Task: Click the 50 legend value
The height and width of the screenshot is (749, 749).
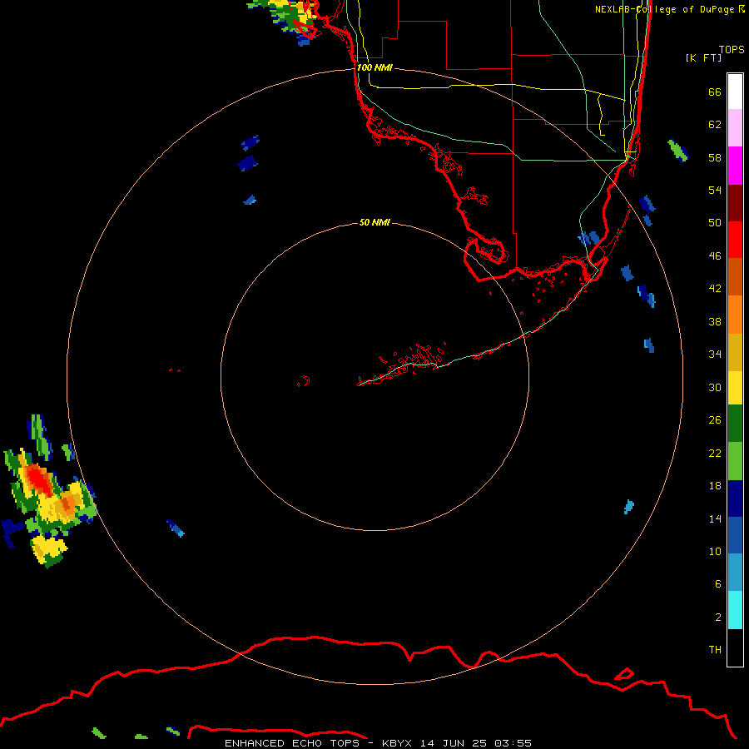Action: (x=715, y=223)
